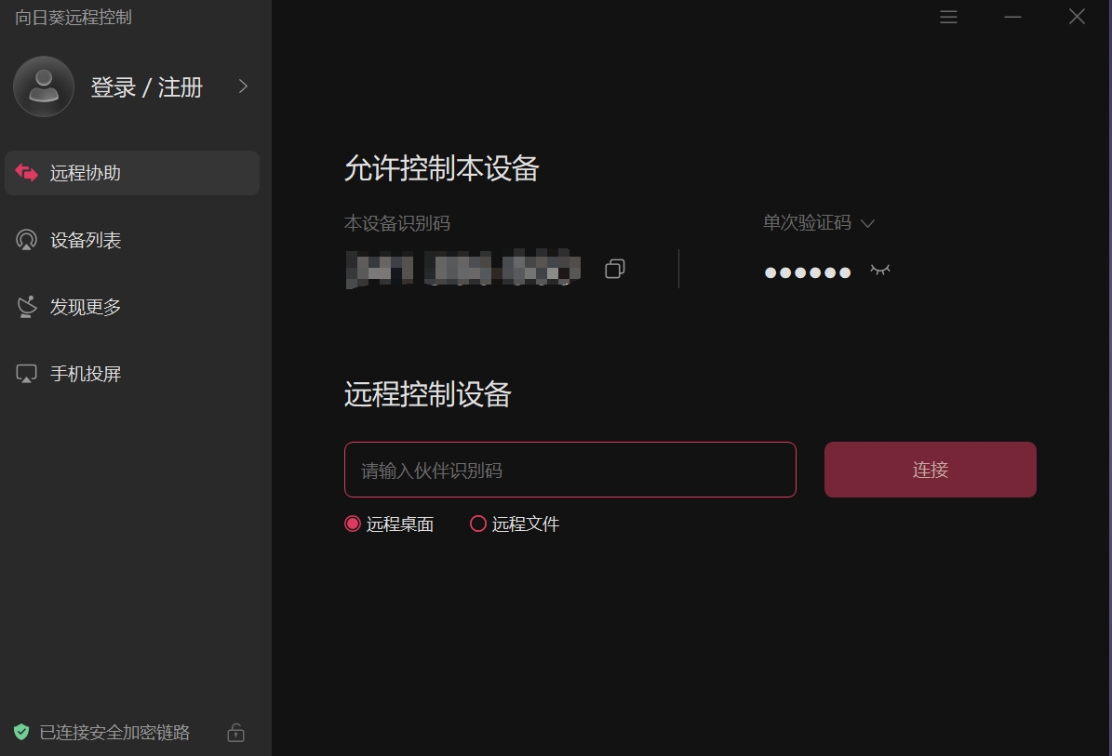Open the hamburger main menu

(948, 17)
